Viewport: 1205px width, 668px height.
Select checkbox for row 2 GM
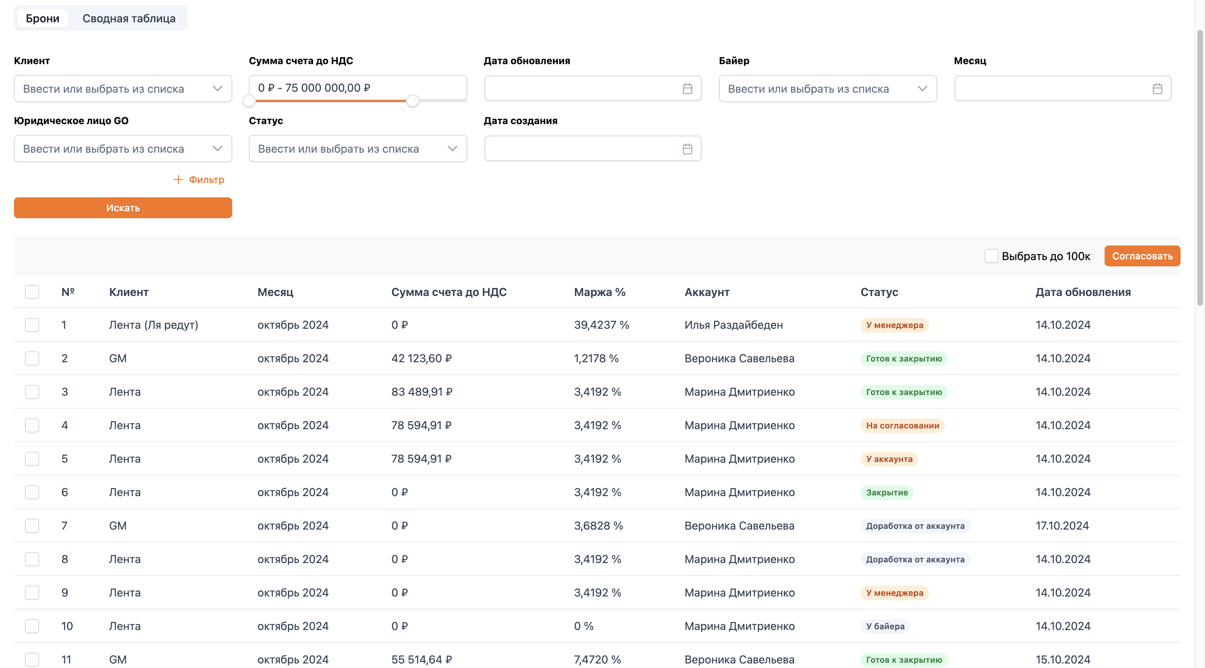click(32, 358)
